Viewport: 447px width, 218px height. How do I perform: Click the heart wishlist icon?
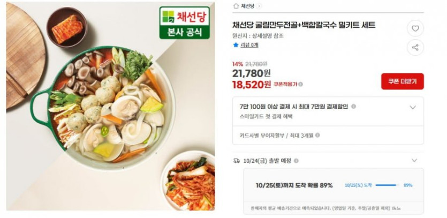point(415,28)
